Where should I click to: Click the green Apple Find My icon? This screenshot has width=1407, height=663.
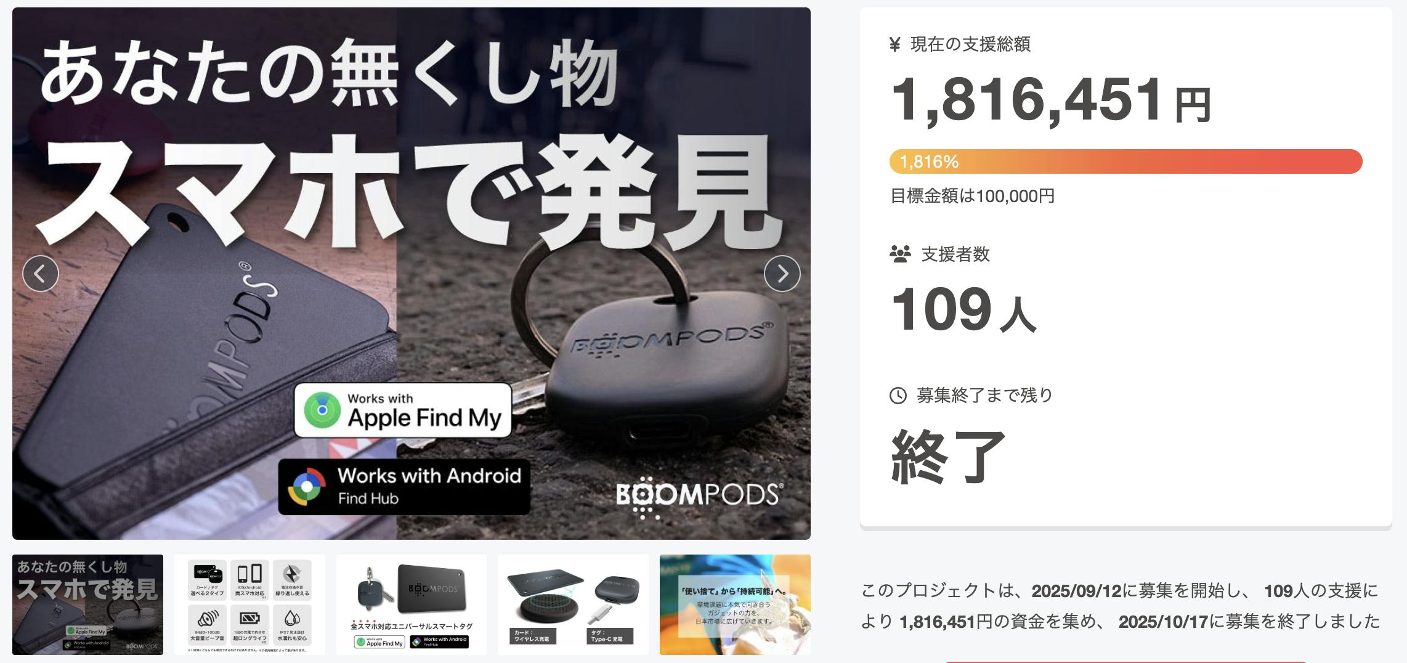point(322,410)
